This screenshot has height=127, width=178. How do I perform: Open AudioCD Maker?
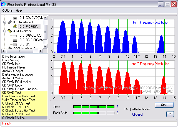12,78
